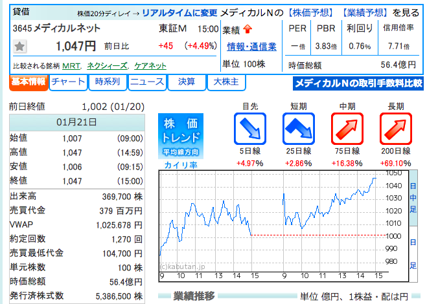This screenshot has height=304, width=427.
Task: Click the 始値 1,007 row
Action: pyautogui.click(x=77, y=138)
